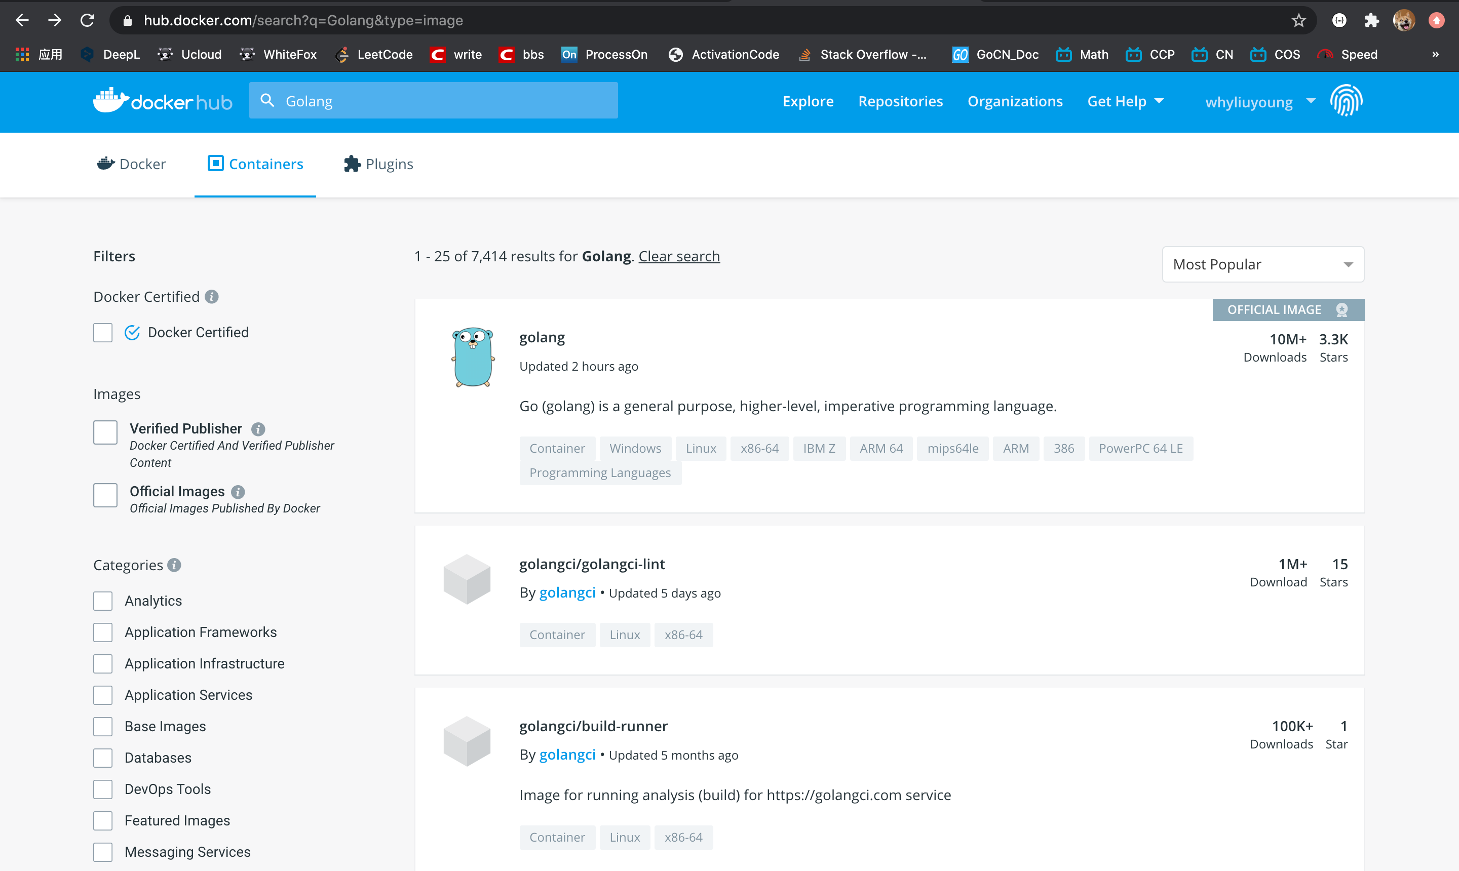This screenshot has width=1459, height=871.
Task: Select the Explore menu item
Action: tap(808, 101)
